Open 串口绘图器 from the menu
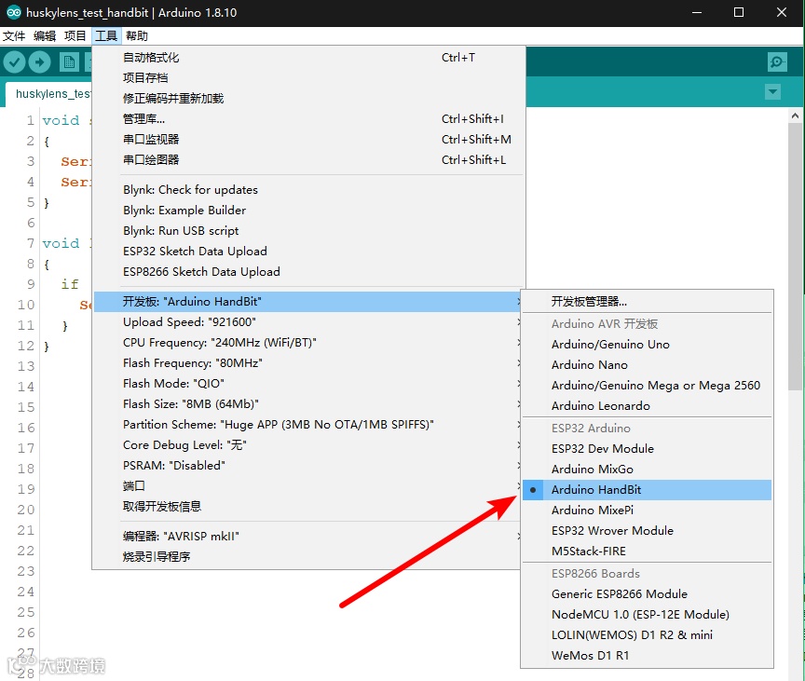The height and width of the screenshot is (681, 805). 308,160
